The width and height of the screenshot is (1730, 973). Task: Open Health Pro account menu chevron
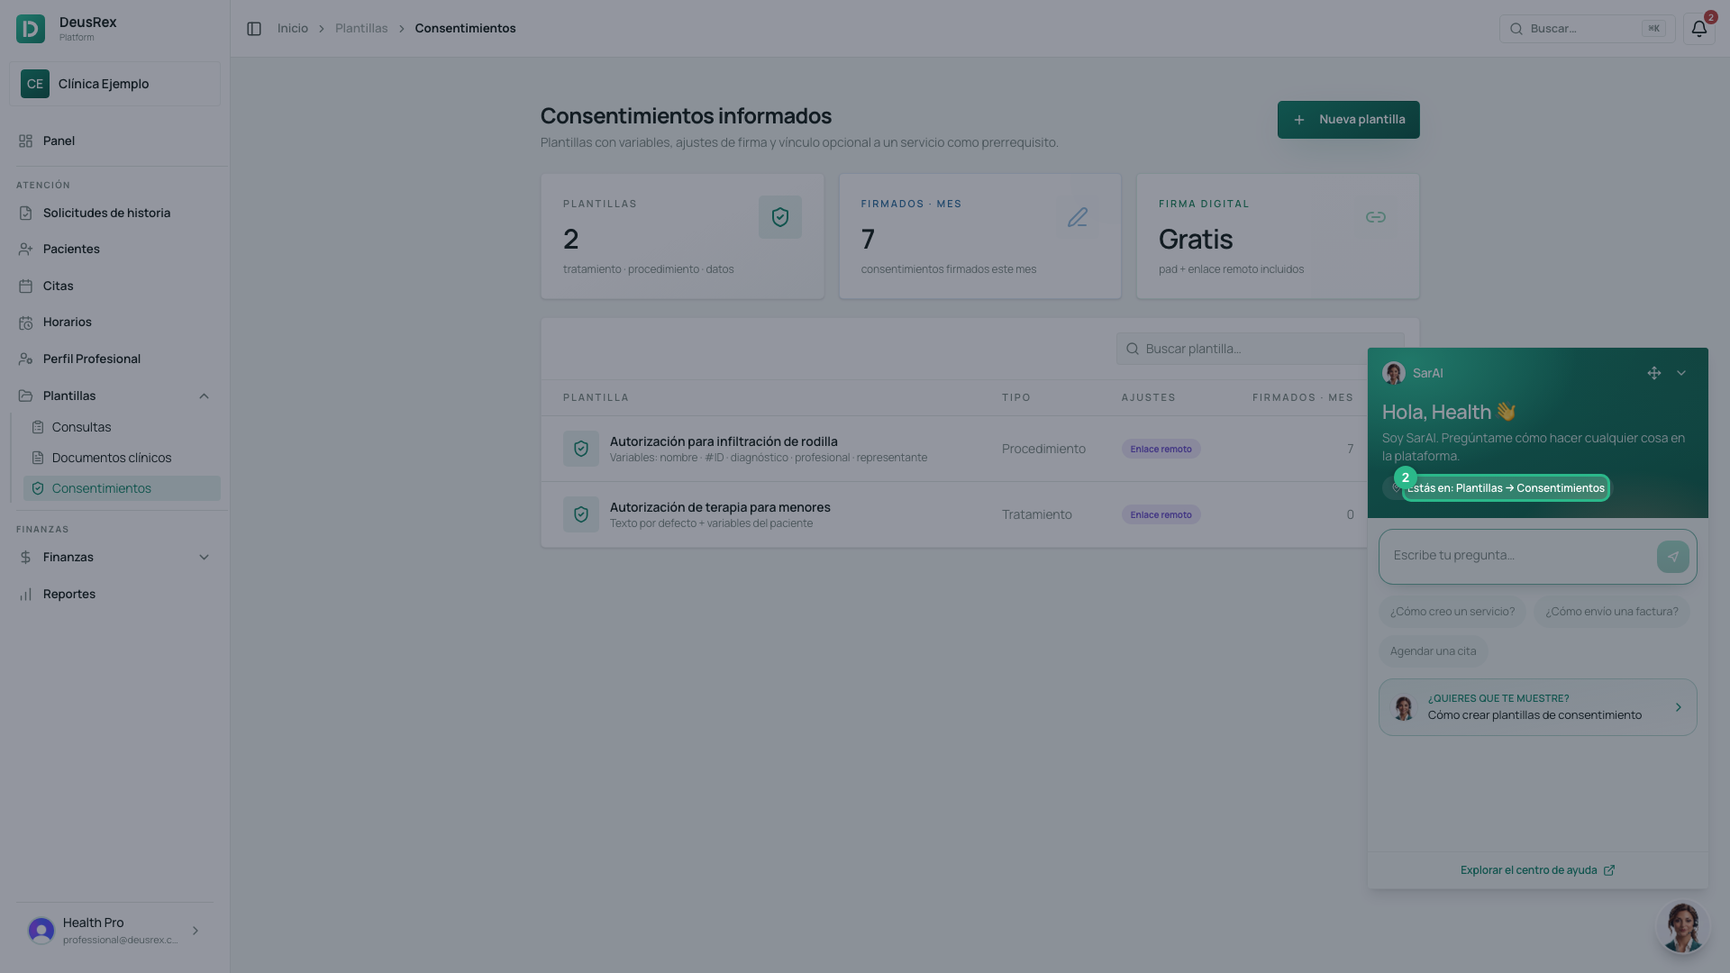[x=196, y=931]
